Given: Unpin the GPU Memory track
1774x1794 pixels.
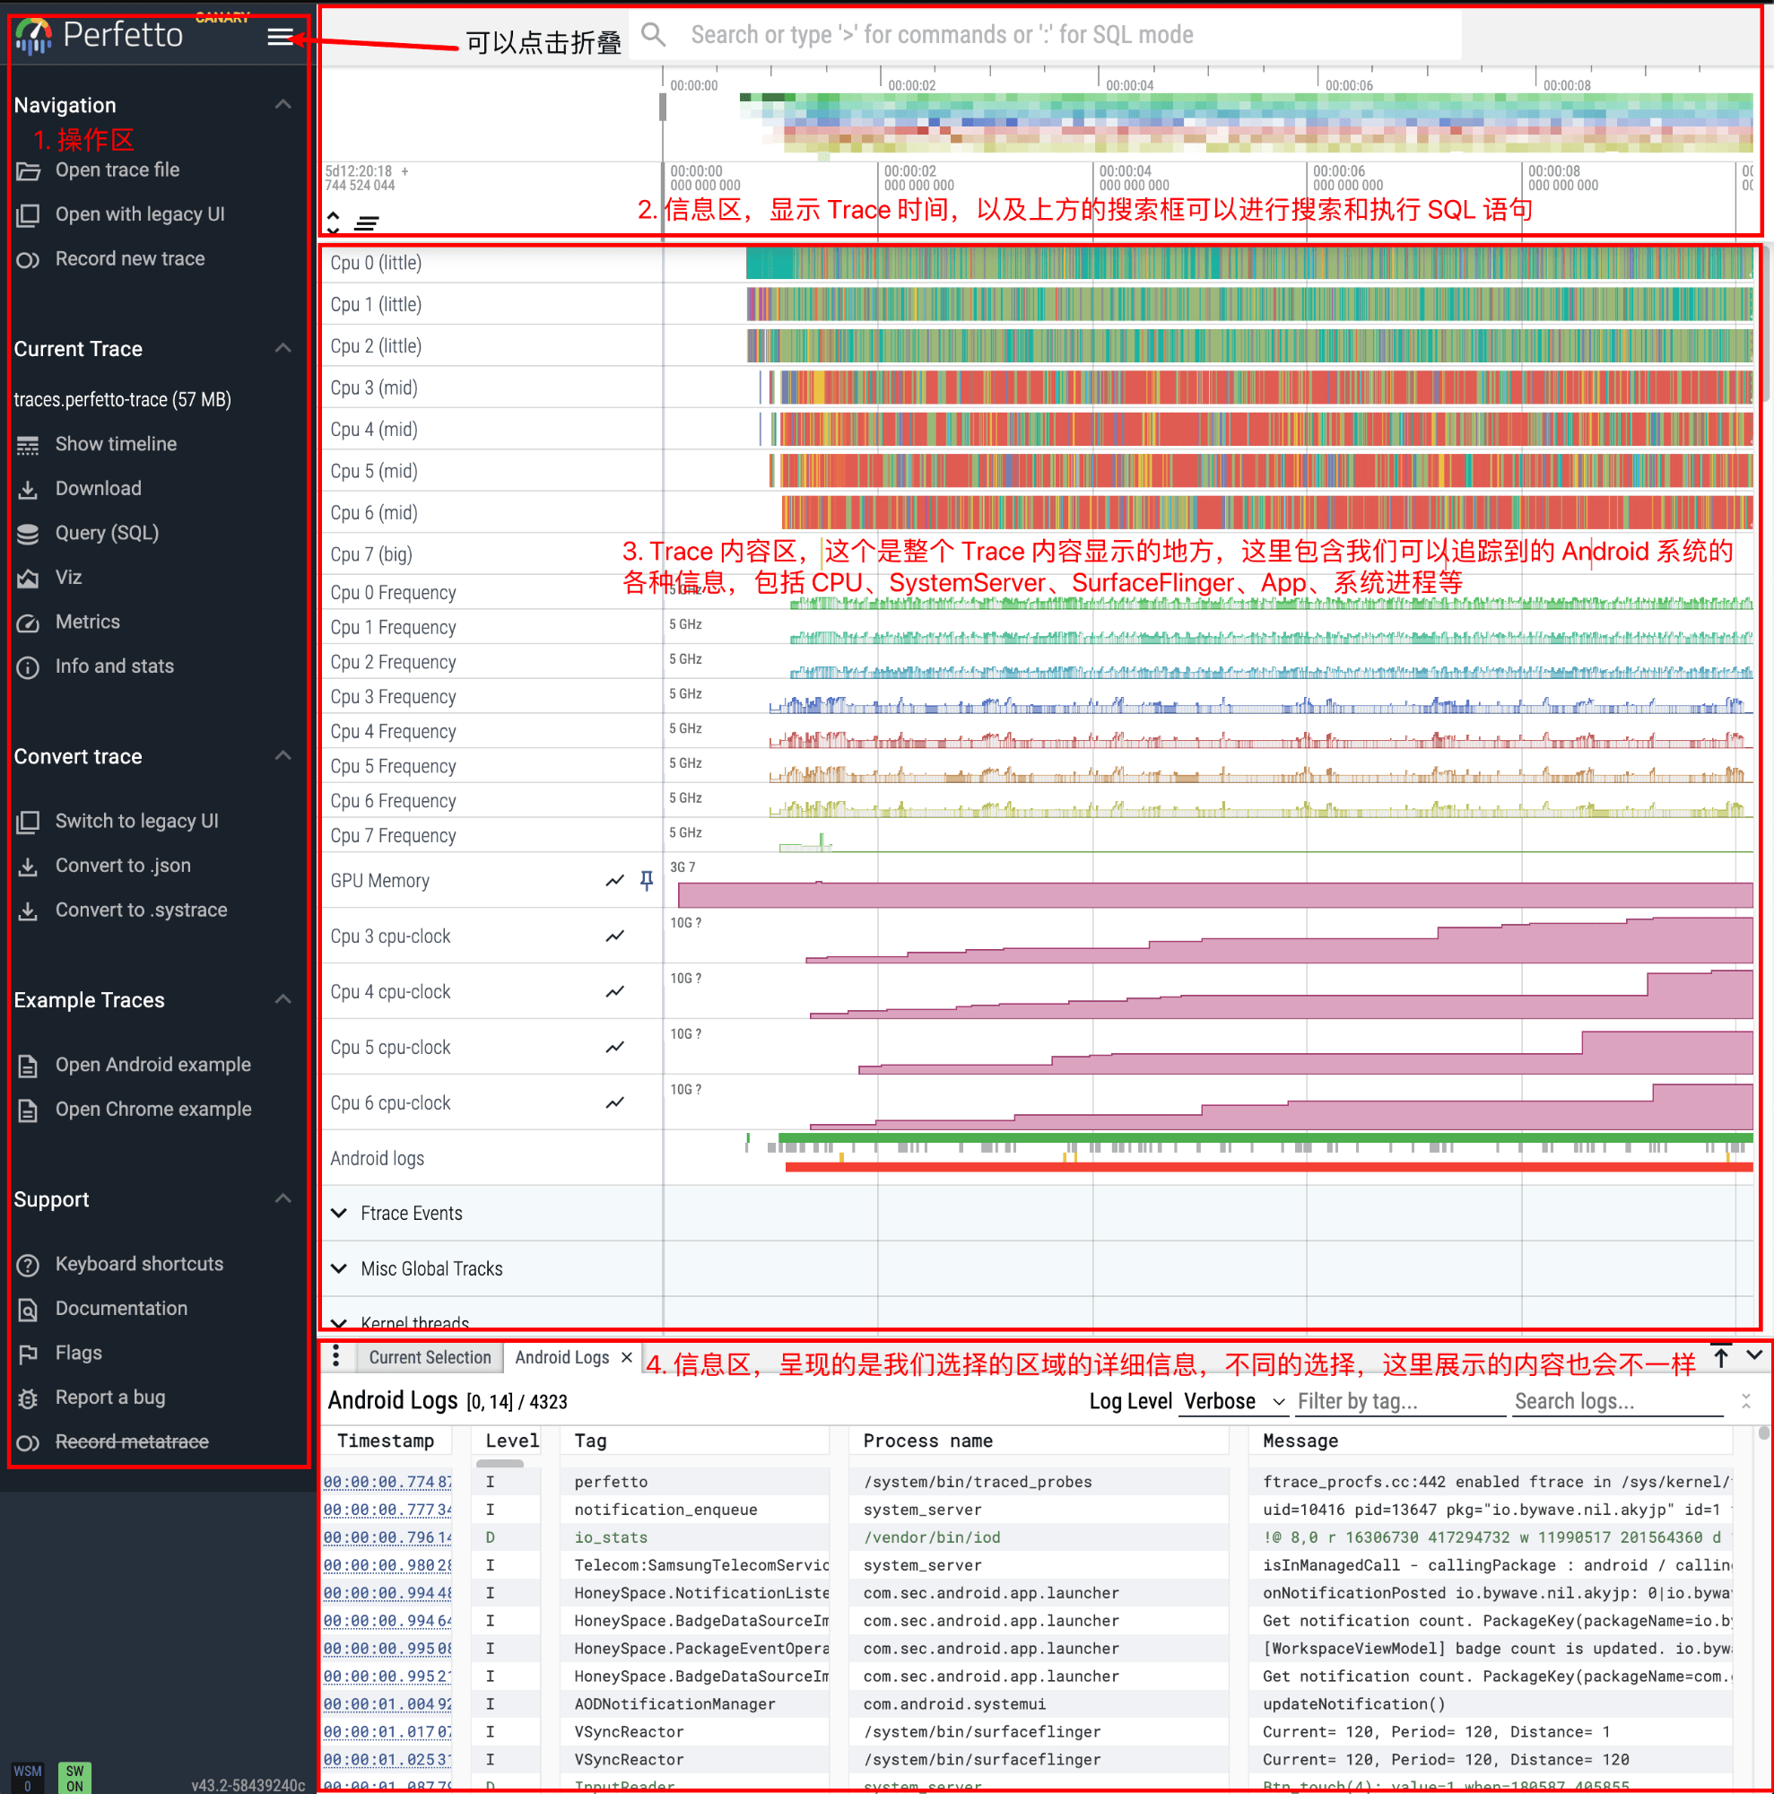Looking at the screenshot, I should click(646, 880).
